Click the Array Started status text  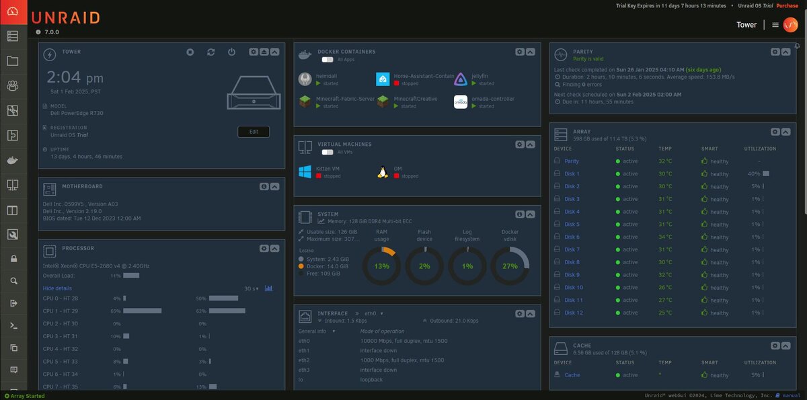click(x=28, y=396)
